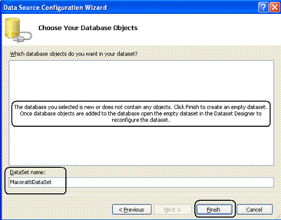Place cursor in MacorattiDataSet text
This screenshot has height=220, width=281.
(x=31, y=182)
